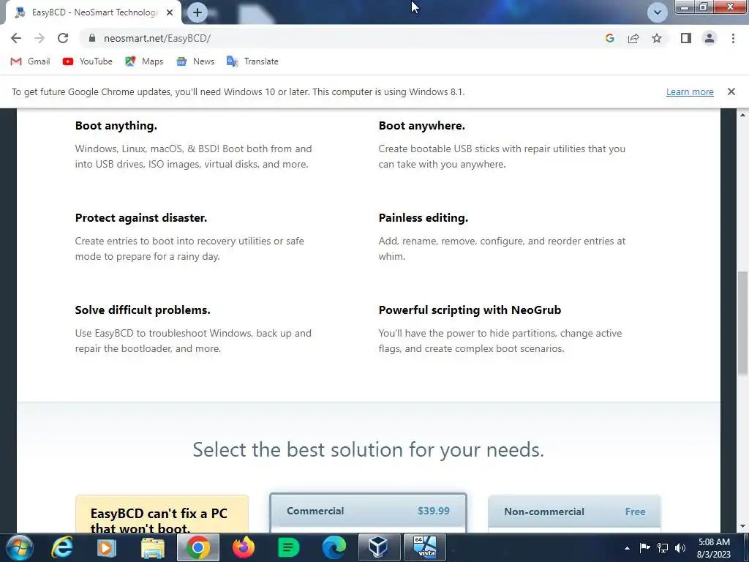Open Translate bookmark
Screen dimensions: 749x562
click(252, 61)
